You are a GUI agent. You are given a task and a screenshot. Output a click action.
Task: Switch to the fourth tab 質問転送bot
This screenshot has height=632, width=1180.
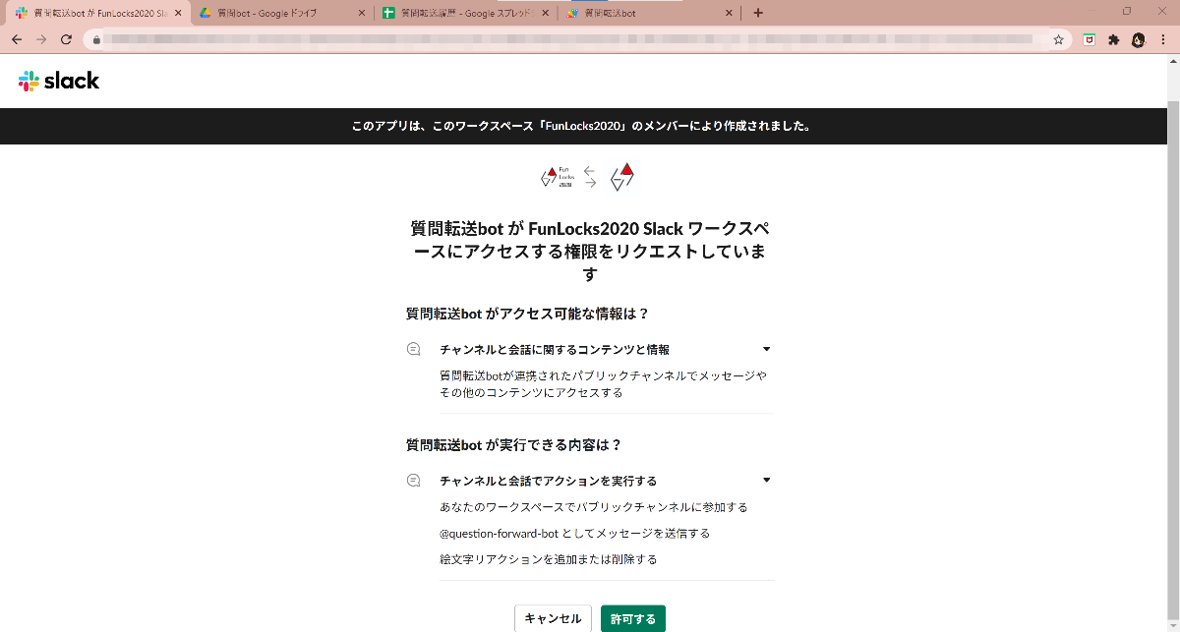tap(649, 13)
